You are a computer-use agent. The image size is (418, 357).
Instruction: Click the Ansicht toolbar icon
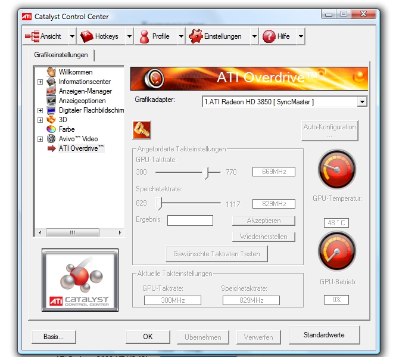[32, 36]
